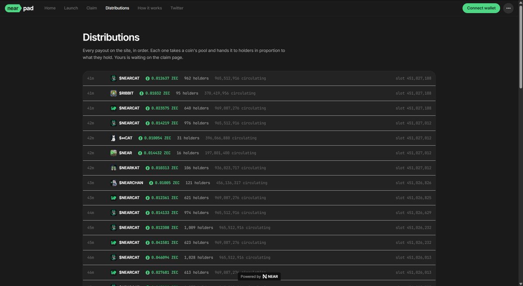Click the 0.012361 ZEC amount
The image size is (523, 286).
point(165,198)
